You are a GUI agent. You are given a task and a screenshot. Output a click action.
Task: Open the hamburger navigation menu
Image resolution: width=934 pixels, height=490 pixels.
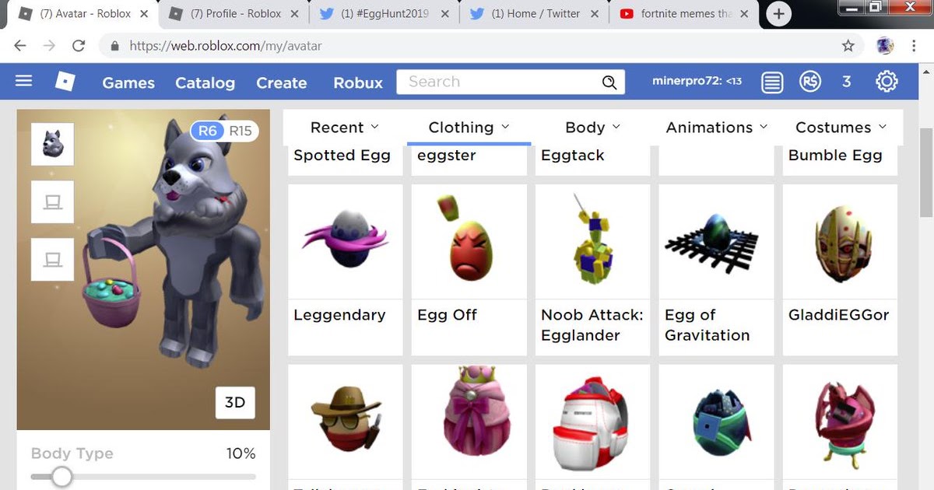tap(24, 81)
